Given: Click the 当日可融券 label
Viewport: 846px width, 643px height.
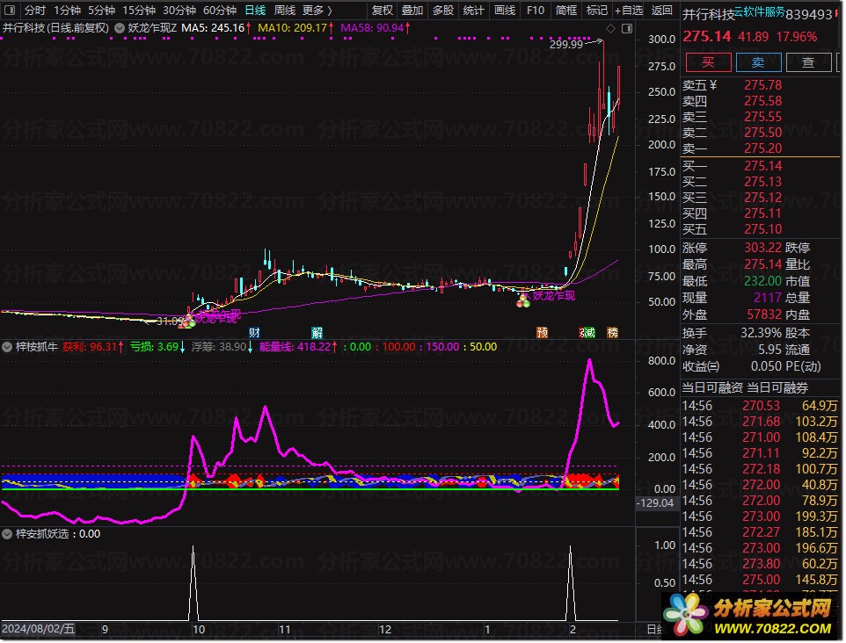Looking at the screenshot, I should (777, 387).
